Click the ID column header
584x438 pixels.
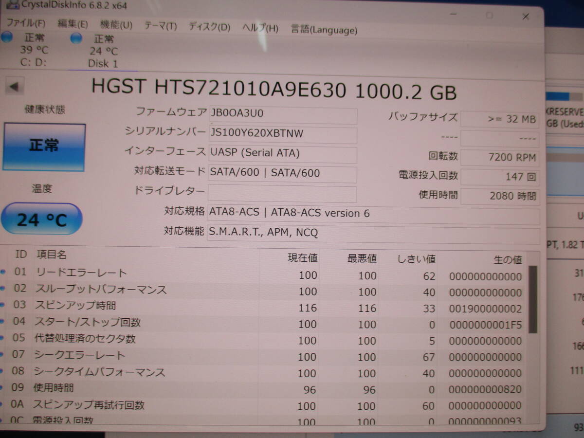[x=21, y=254]
